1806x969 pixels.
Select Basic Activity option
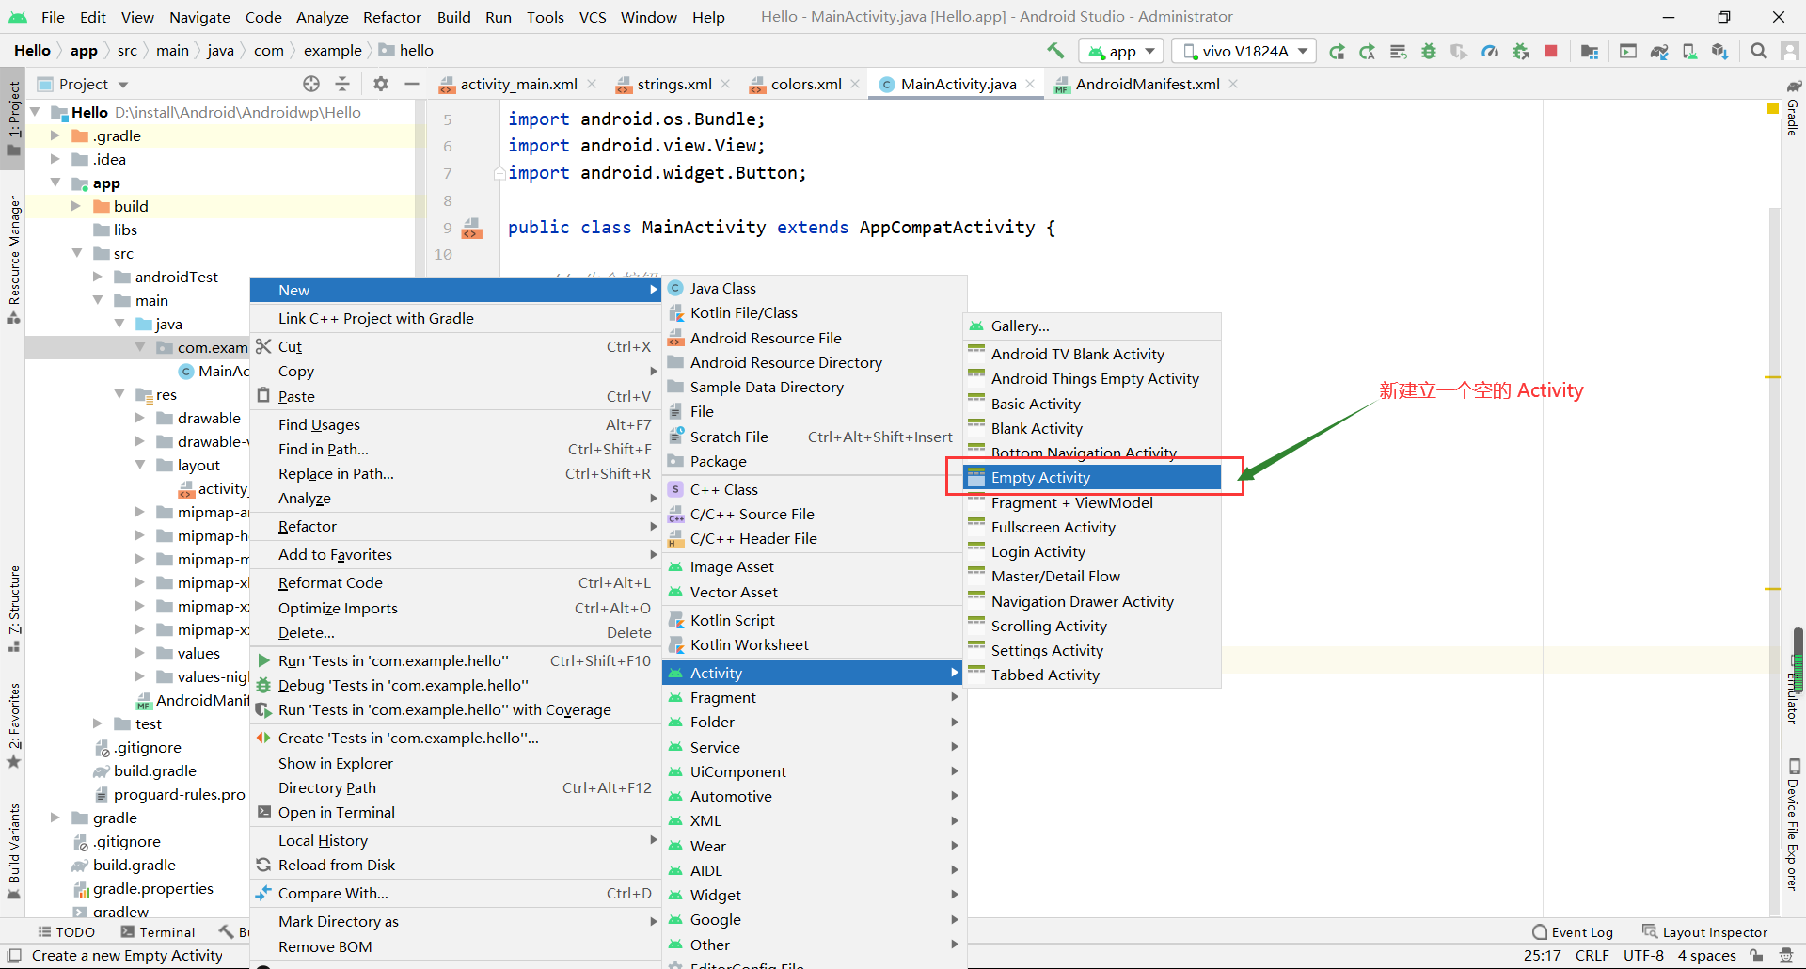(x=1093, y=404)
